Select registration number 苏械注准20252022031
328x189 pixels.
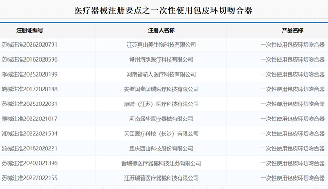tap(30, 104)
